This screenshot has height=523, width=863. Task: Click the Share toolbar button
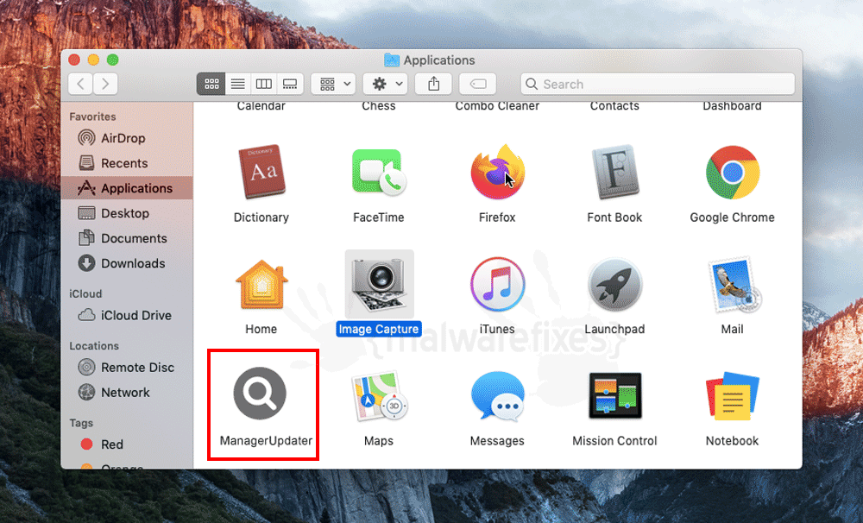tap(434, 84)
